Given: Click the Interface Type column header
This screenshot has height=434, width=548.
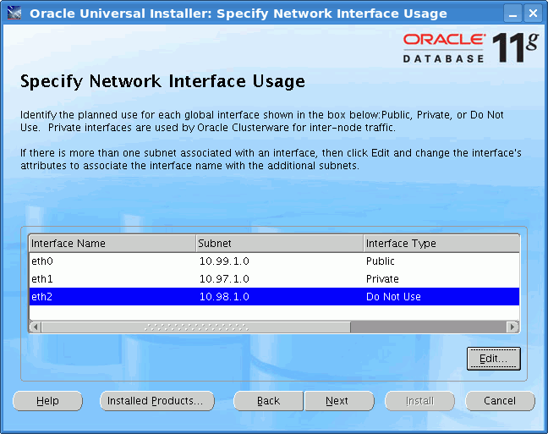Looking at the screenshot, I should click(x=441, y=244).
